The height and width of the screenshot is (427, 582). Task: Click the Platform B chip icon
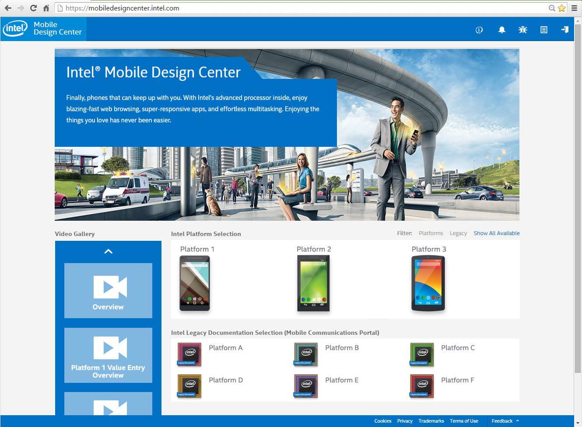click(306, 354)
